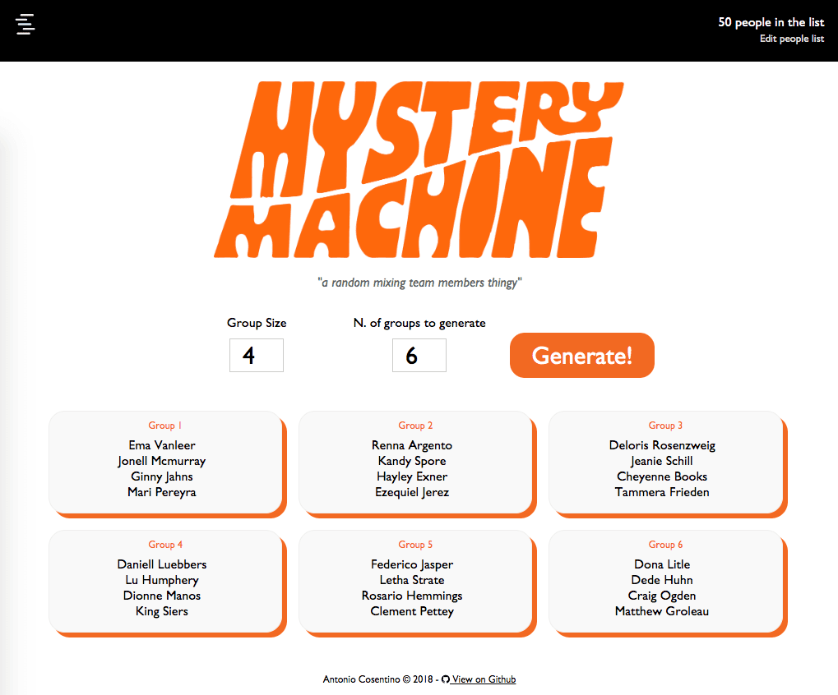This screenshot has height=695, width=838.
Task: Select the 'Group 4' heading
Action: [165, 545]
